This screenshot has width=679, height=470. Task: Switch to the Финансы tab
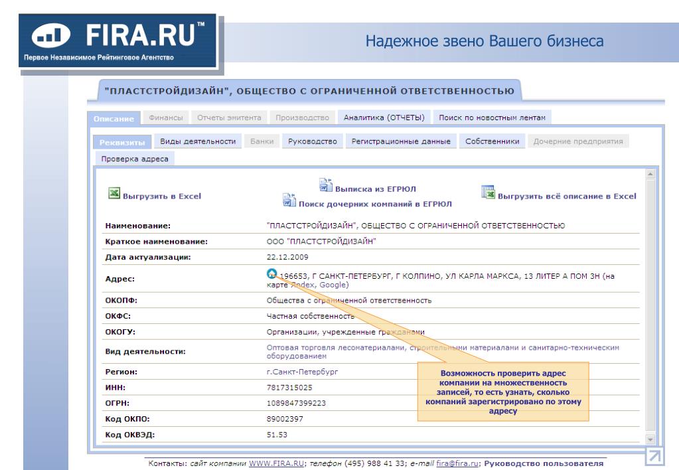pyautogui.click(x=166, y=118)
